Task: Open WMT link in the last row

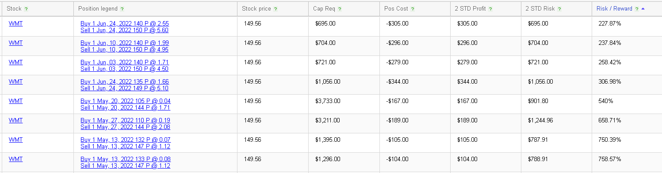Action: point(15,159)
